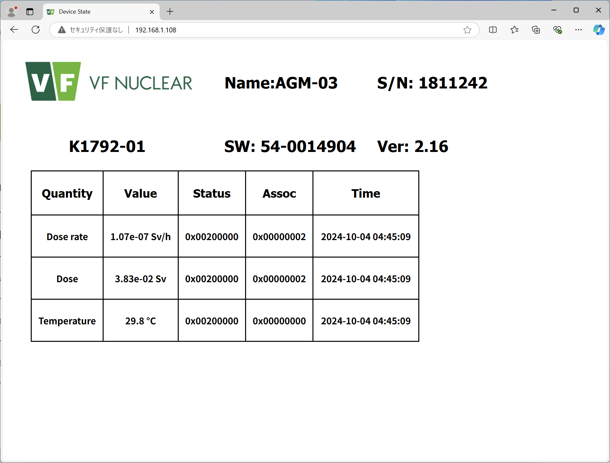Image resolution: width=610 pixels, height=463 pixels.
Task: Reload the page with refresh icon
Action: (36, 30)
